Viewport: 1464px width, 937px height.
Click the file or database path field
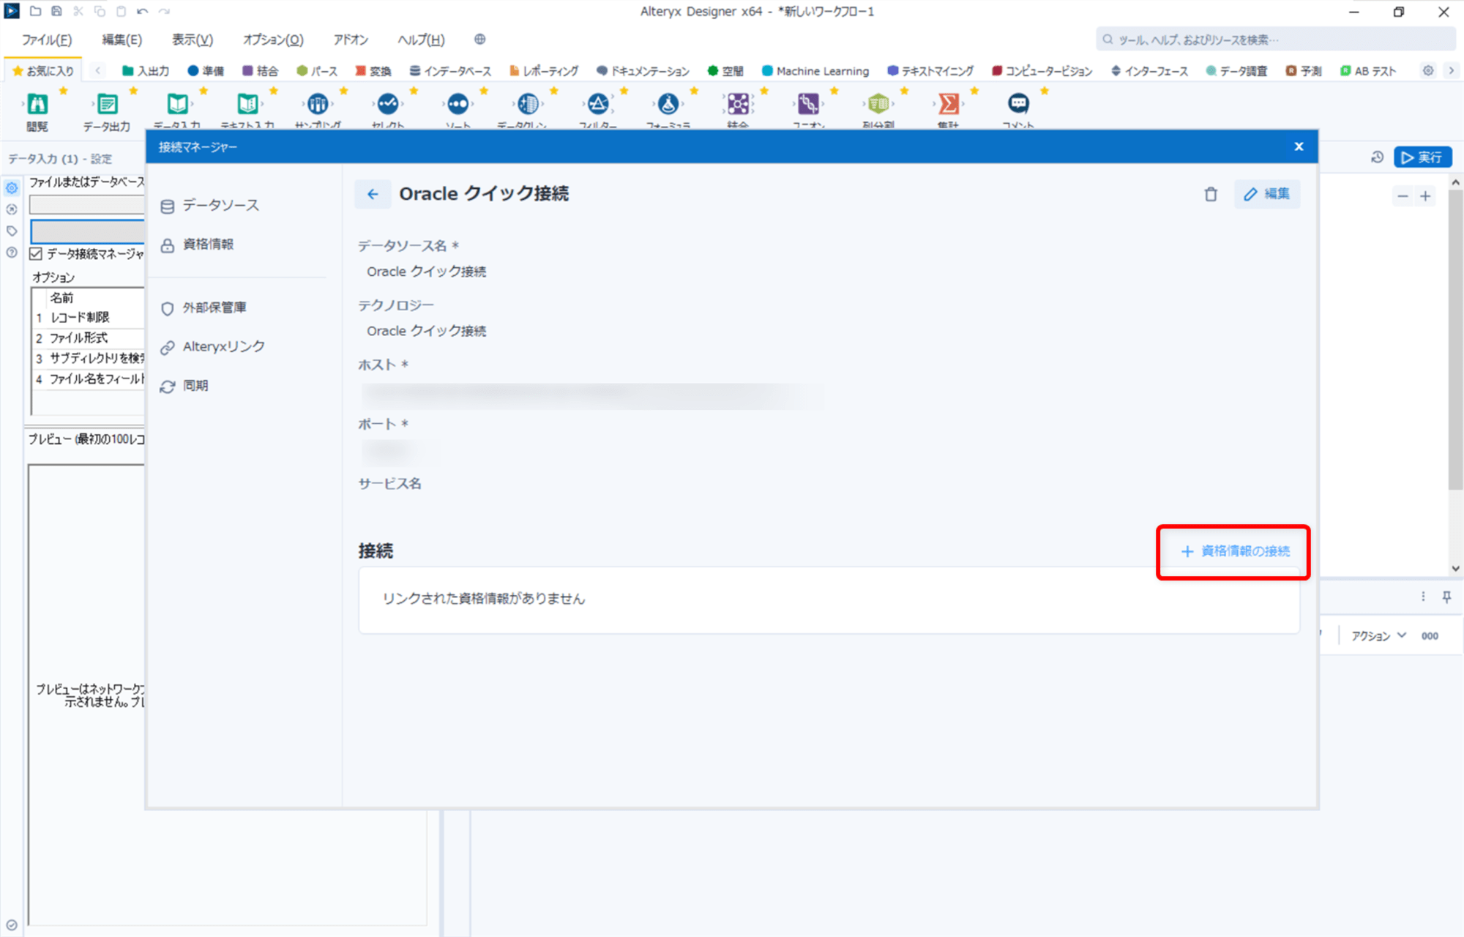point(87,205)
